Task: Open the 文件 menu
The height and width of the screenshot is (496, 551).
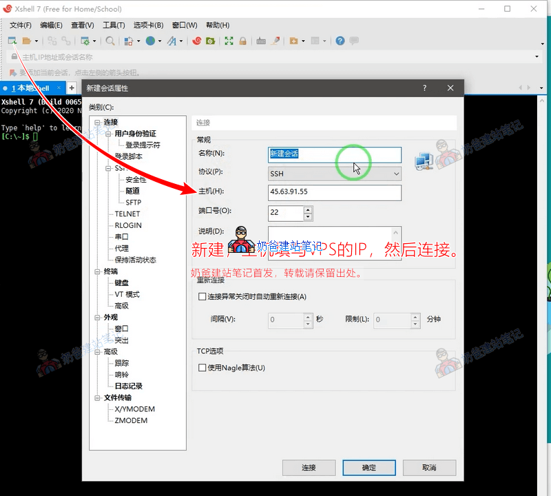Action: pos(20,25)
